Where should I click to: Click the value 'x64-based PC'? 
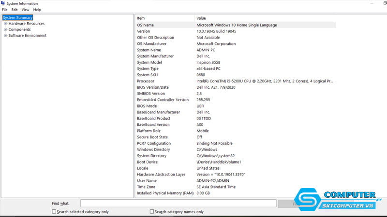tap(208, 68)
